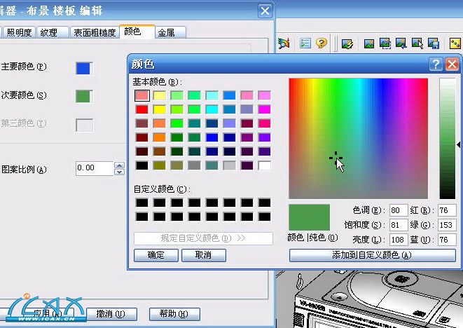463x328 pixels.
Task: Click the 蓝 field showing 76
Action: tap(447, 240)
